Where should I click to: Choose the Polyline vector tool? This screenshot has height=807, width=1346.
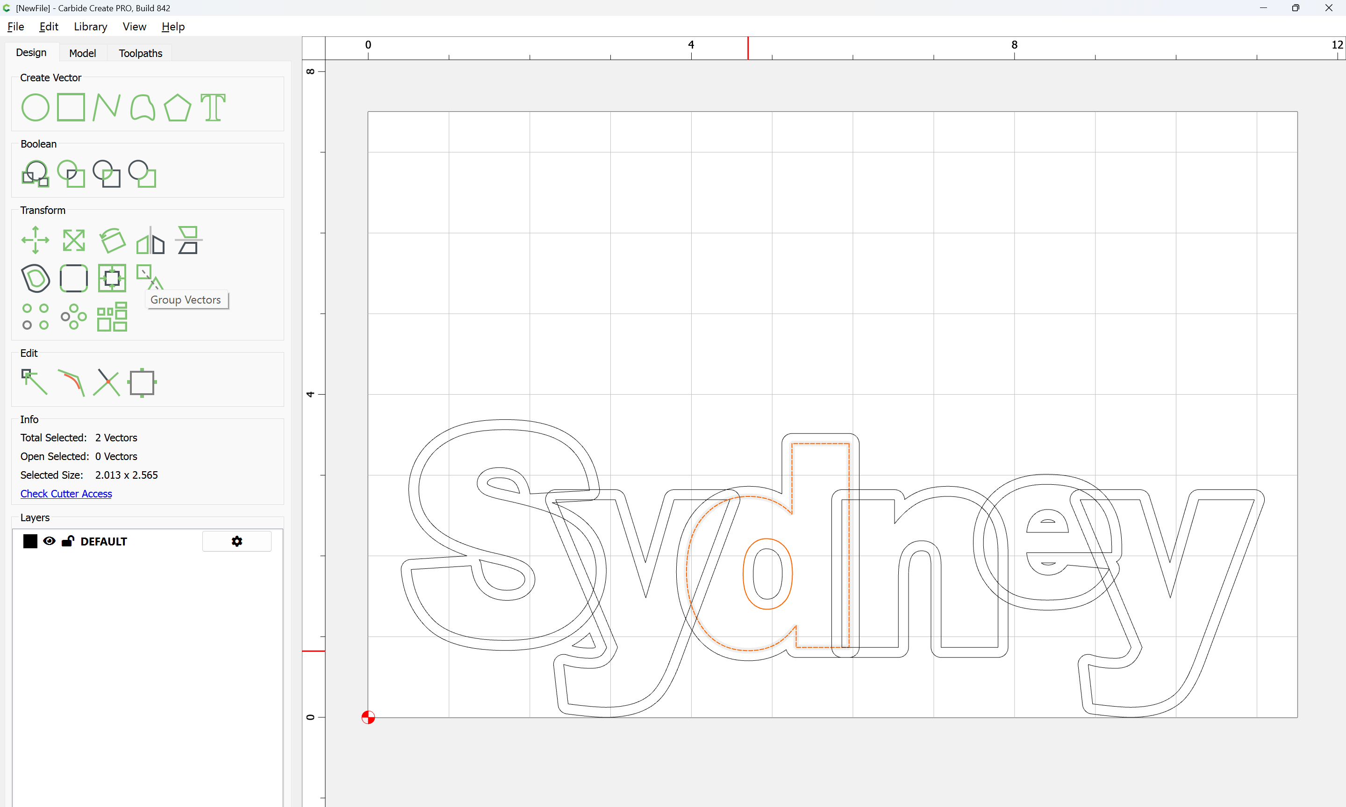tap(106, 107)
